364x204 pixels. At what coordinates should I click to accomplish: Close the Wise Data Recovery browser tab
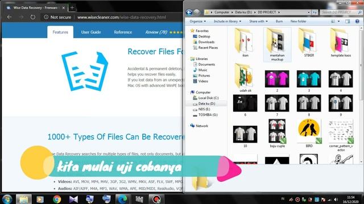64,8
